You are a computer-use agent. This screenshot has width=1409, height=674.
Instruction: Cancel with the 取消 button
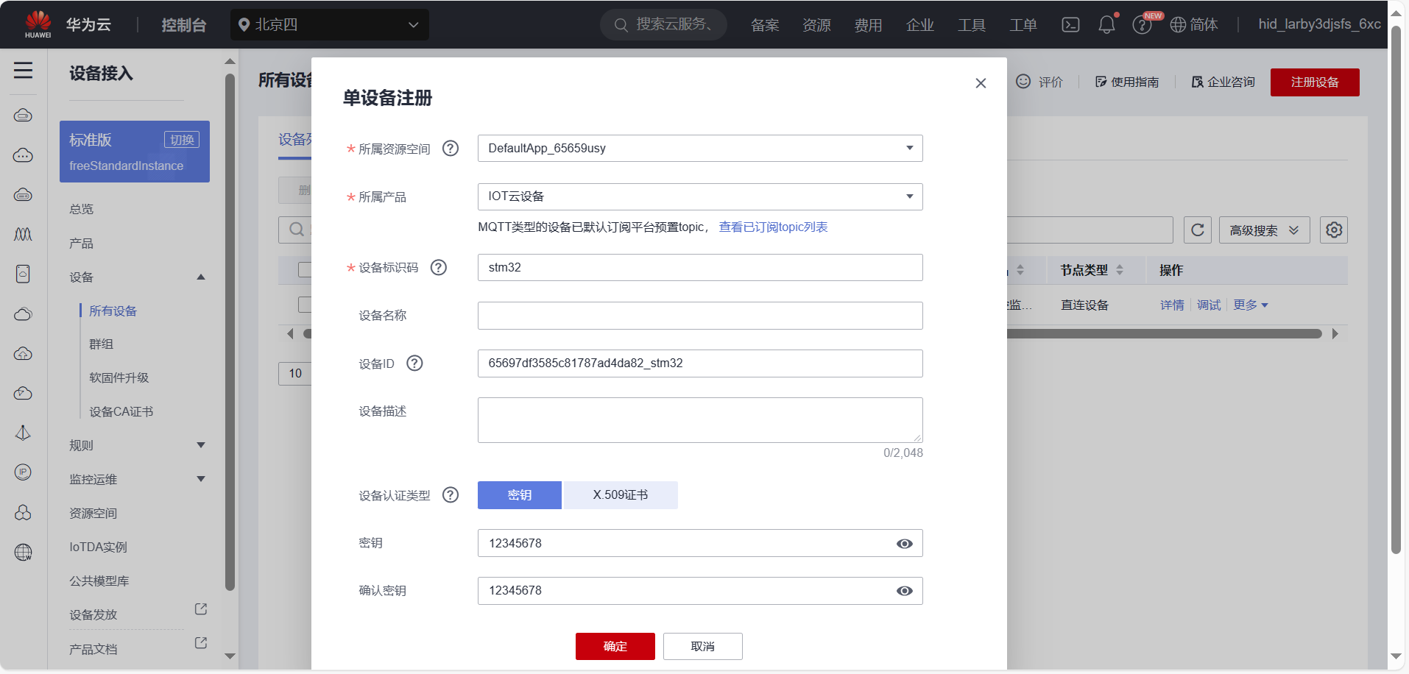pyautogui.click(x=703, y=646)
